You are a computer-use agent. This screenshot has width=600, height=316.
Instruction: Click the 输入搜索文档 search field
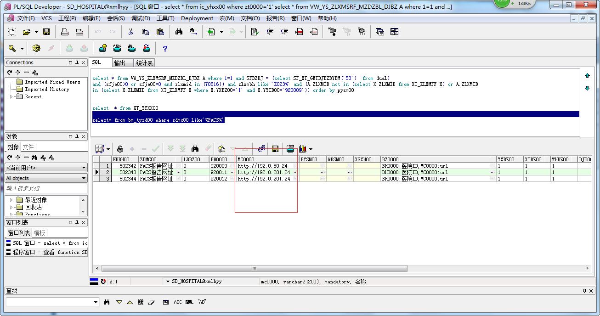46,189
